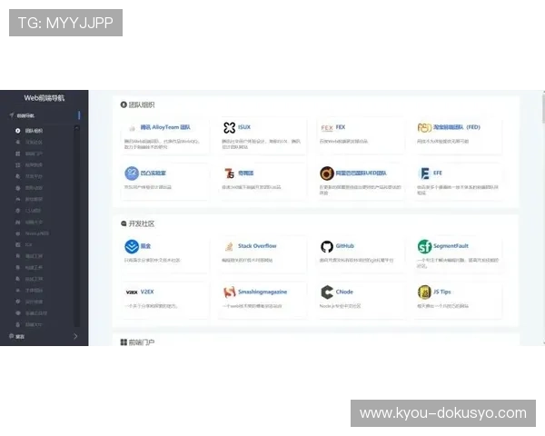This screenshot has height=436, width=545.
Task: Click the ISUX logo icon
Action: click(x=229, y=128)
